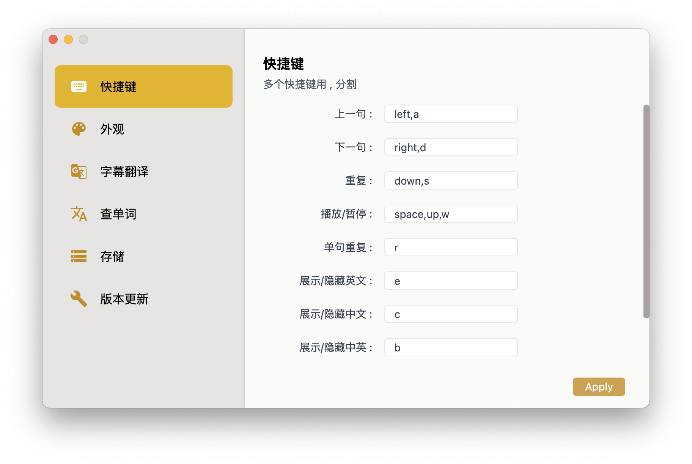Image resolution: width=692 pixels, height=464 pixels.
Task: Focus the 上一句 shortcut field
Action: (x=451, y=114)
